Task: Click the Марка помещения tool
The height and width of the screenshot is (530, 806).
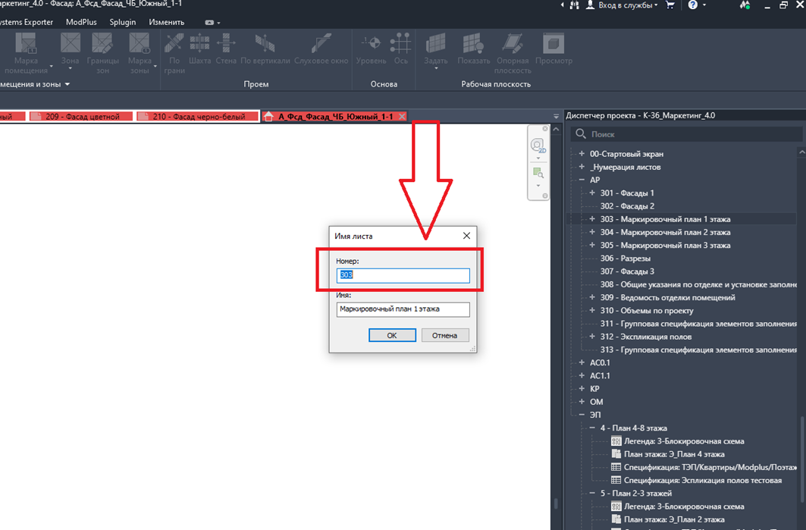Action: click(26, 52)
